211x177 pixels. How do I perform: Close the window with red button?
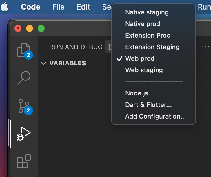point(18,28)
